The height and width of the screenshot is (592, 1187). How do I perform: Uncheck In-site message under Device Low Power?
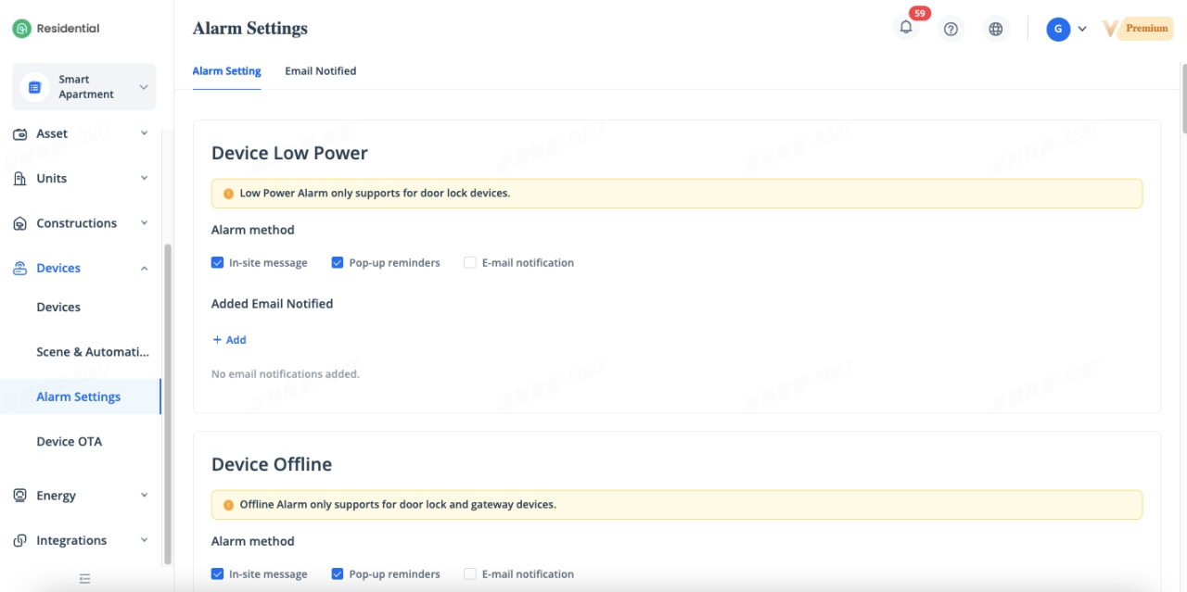point(217,263)
